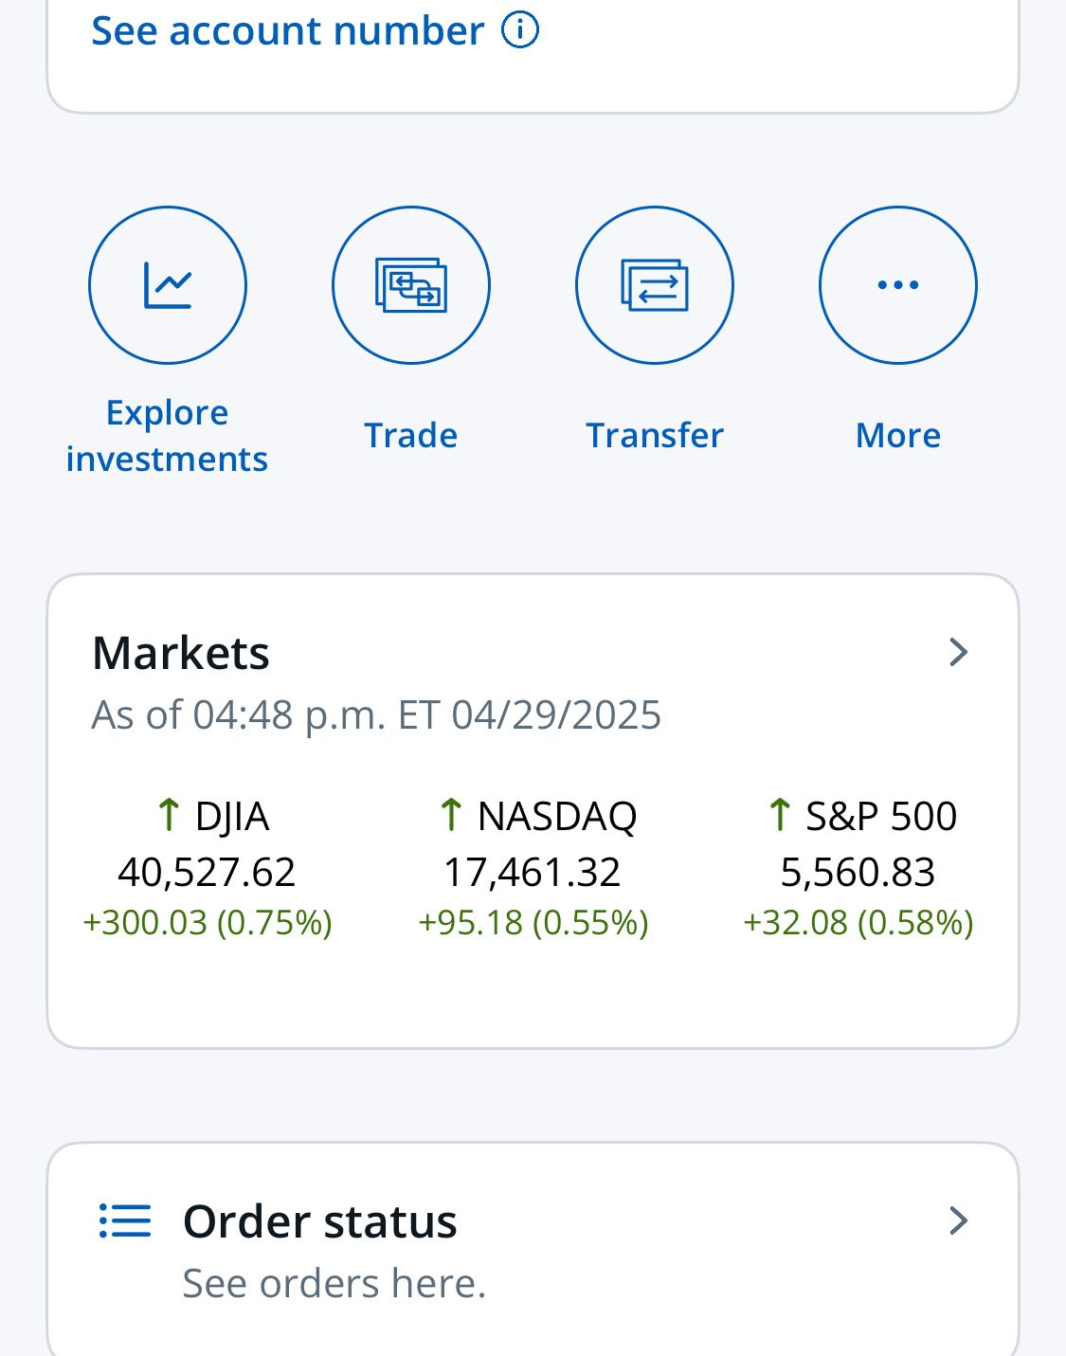Click the NASDAQ green up arrow
The image size is (1066, 1356).
[x=451, y=815]
